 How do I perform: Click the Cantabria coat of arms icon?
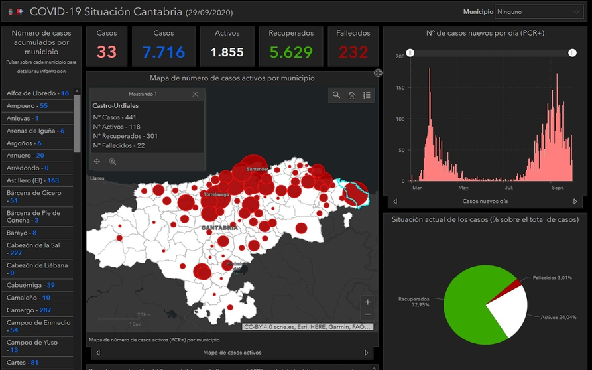(10, 12)
